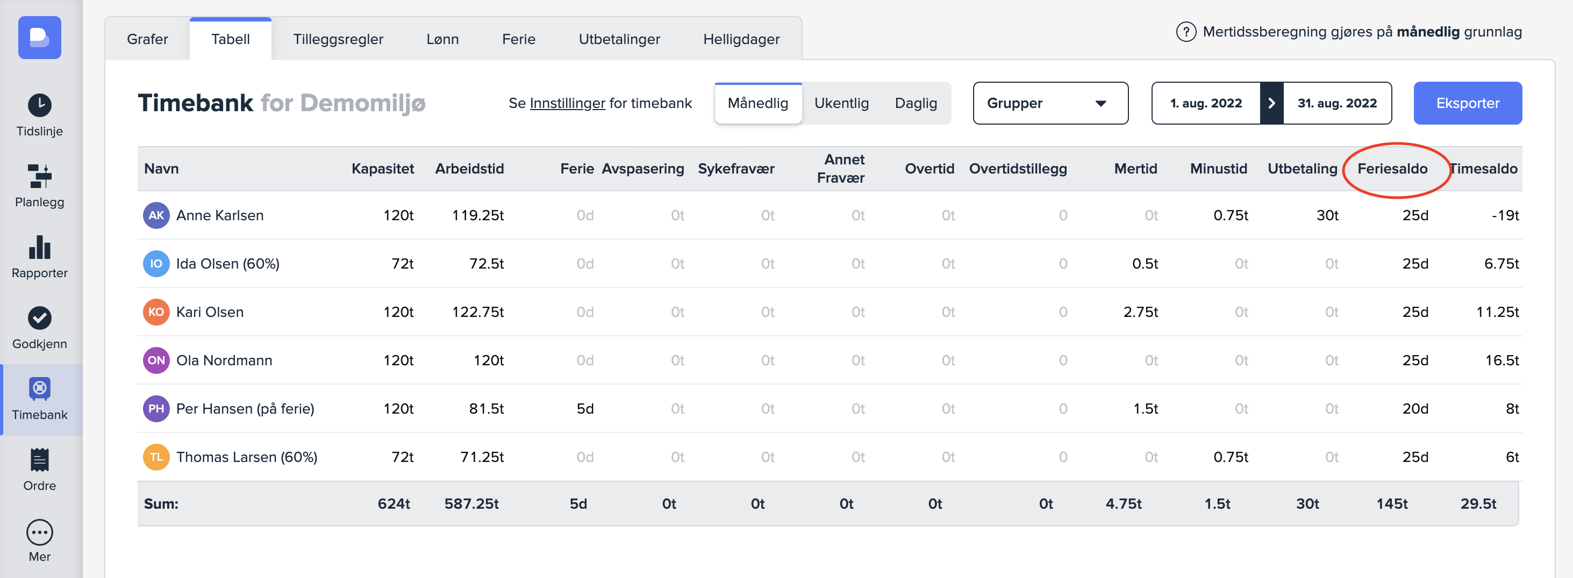Click the app logo at top left
Viewport: 1573px width, 578px height.
[40, 38]
